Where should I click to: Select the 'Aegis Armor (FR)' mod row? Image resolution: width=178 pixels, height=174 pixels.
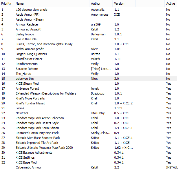click(89, 14)
